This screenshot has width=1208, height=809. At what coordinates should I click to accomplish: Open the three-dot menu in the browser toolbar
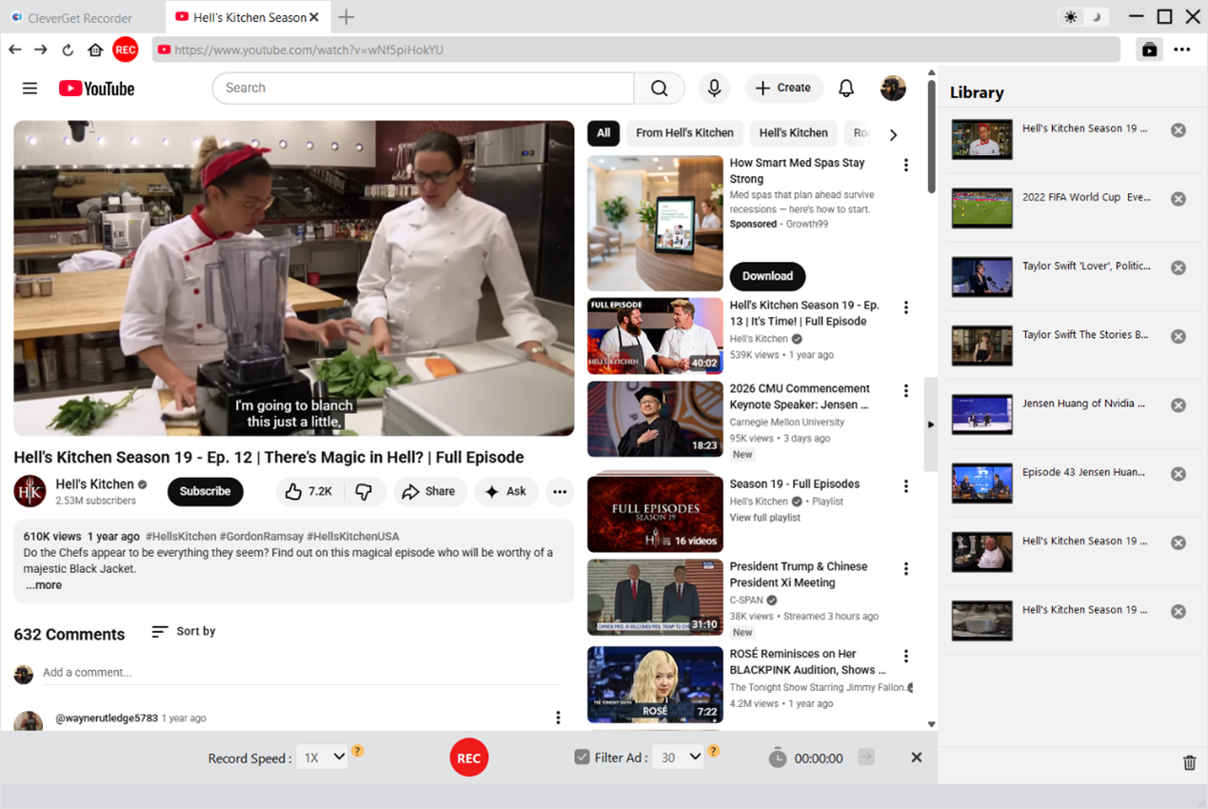click(x=1182, y=49)
